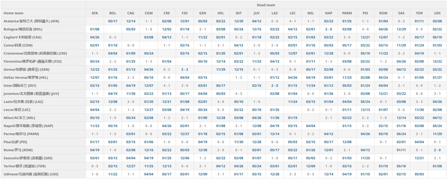The image size is (447, 179).
Task: View Juventus home 4-3 result against Inter
Action: point(239,94)
